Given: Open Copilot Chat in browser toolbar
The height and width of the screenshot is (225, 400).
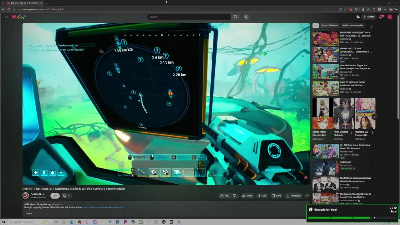Looking at the screenshot, I should coord(393,9).
